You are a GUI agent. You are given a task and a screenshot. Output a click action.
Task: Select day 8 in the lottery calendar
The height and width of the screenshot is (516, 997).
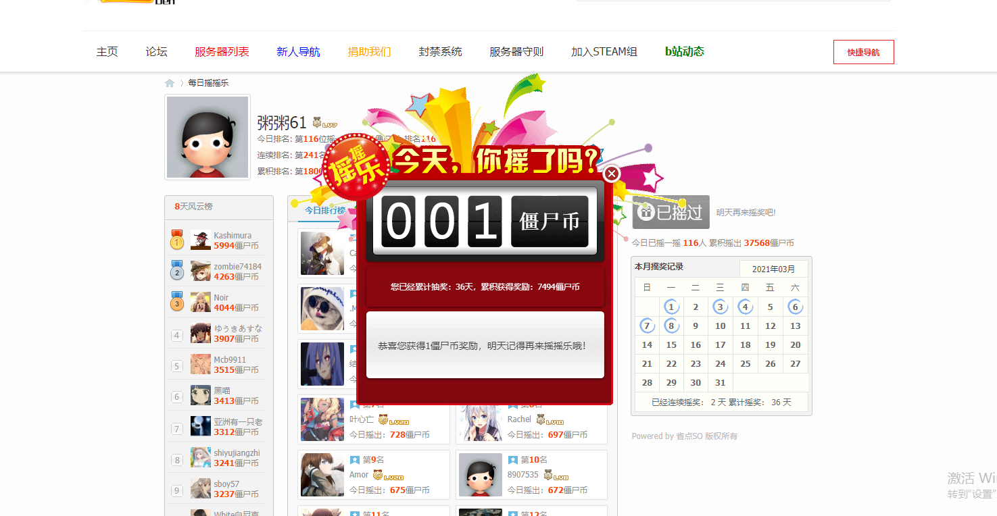[x=671, y=326]
